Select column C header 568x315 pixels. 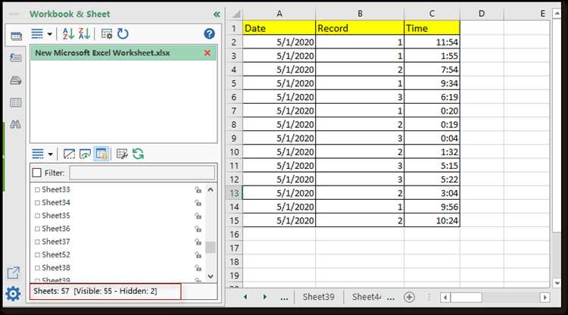click(432, 14)
